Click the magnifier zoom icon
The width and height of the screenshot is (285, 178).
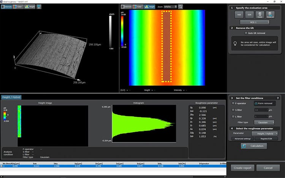click(x=180, y=7)
